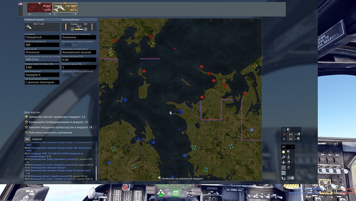
Task: Open Серия отстрела СПД dropdown showing 2
Action: click(79, 67)
